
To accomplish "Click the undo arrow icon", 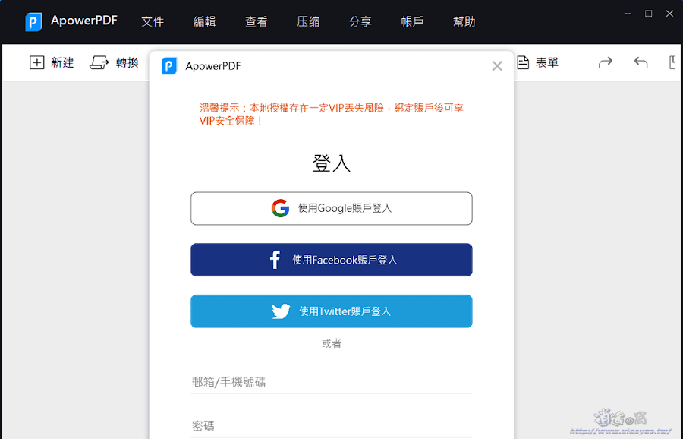I will [641, 63].
